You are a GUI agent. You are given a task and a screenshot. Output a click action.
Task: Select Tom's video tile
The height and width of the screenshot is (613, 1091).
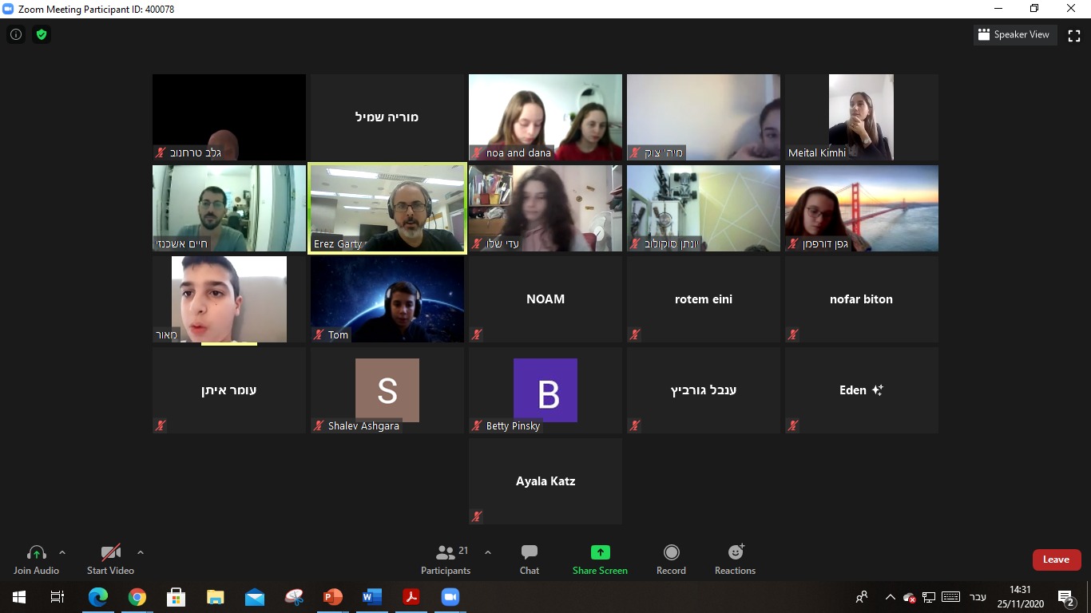click(387, 299)
